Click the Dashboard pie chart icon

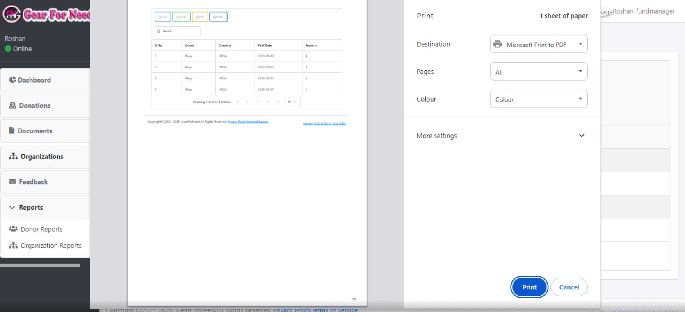click(13, 80)
